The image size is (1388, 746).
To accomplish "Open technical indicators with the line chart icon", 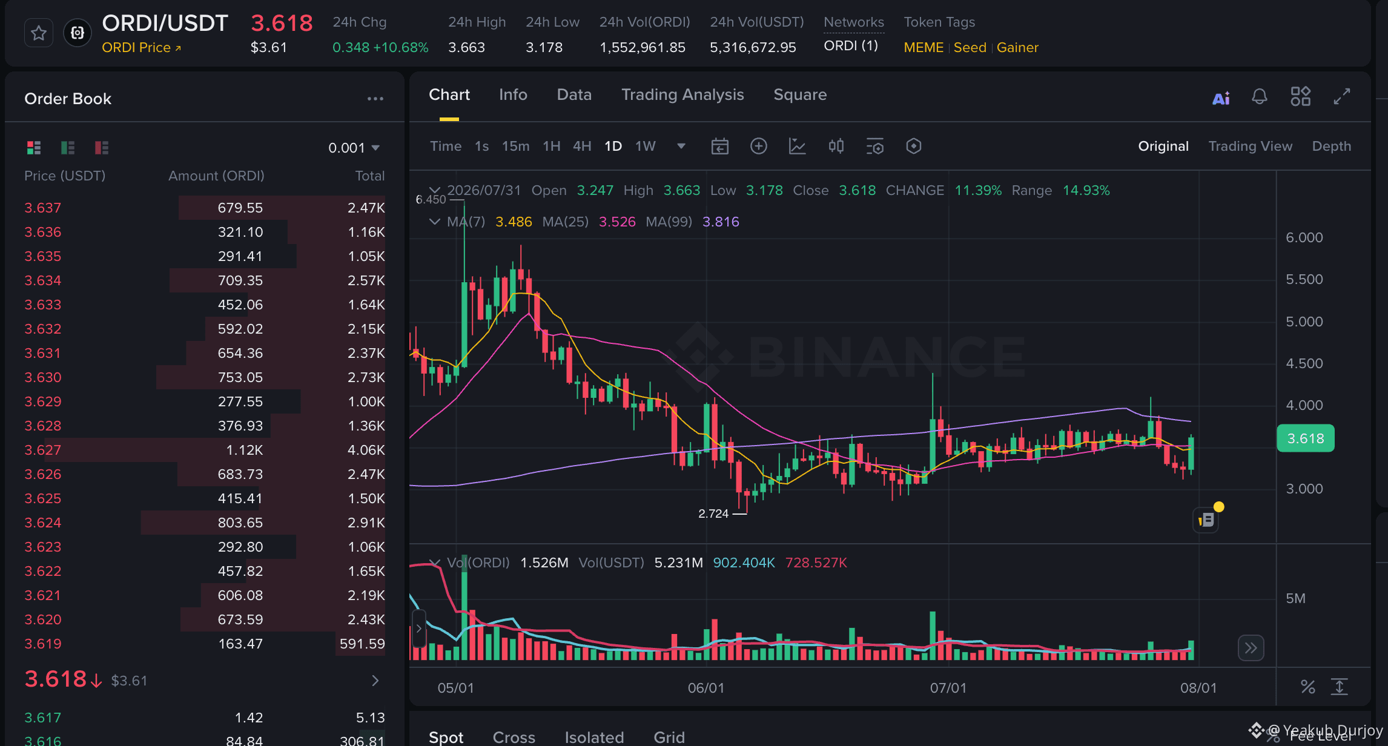I will coord(797,146).
